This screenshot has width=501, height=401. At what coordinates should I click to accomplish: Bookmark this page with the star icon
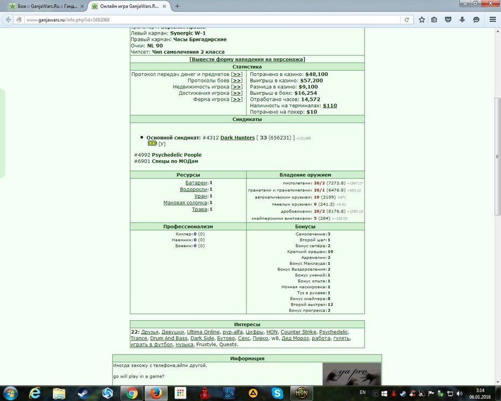click(x=422, y=20)
